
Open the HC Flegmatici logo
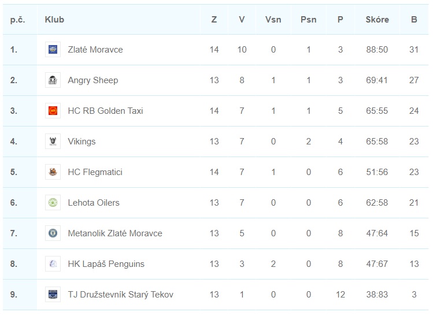53,172
